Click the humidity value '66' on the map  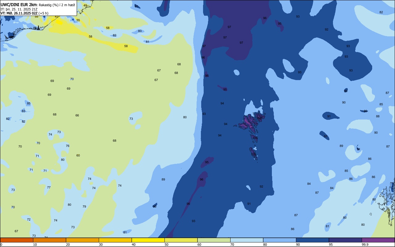click(x=77, y=115)
